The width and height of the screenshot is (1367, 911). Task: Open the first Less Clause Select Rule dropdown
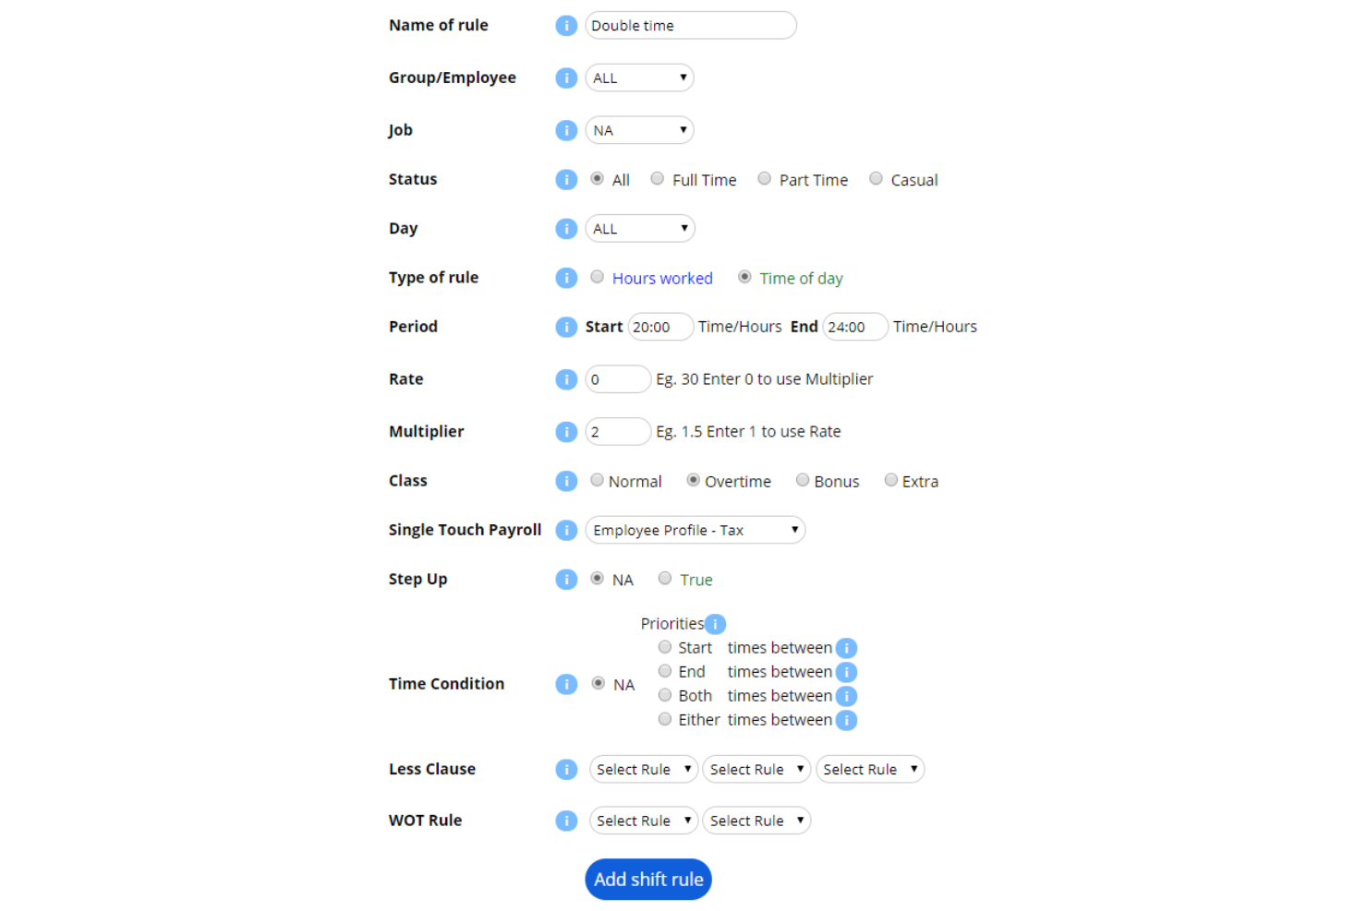point(644,770)
